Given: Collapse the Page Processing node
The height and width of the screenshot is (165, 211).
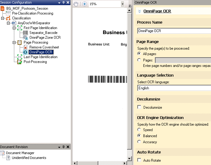Looking at the screenshot, I should (x=14, y=42).
